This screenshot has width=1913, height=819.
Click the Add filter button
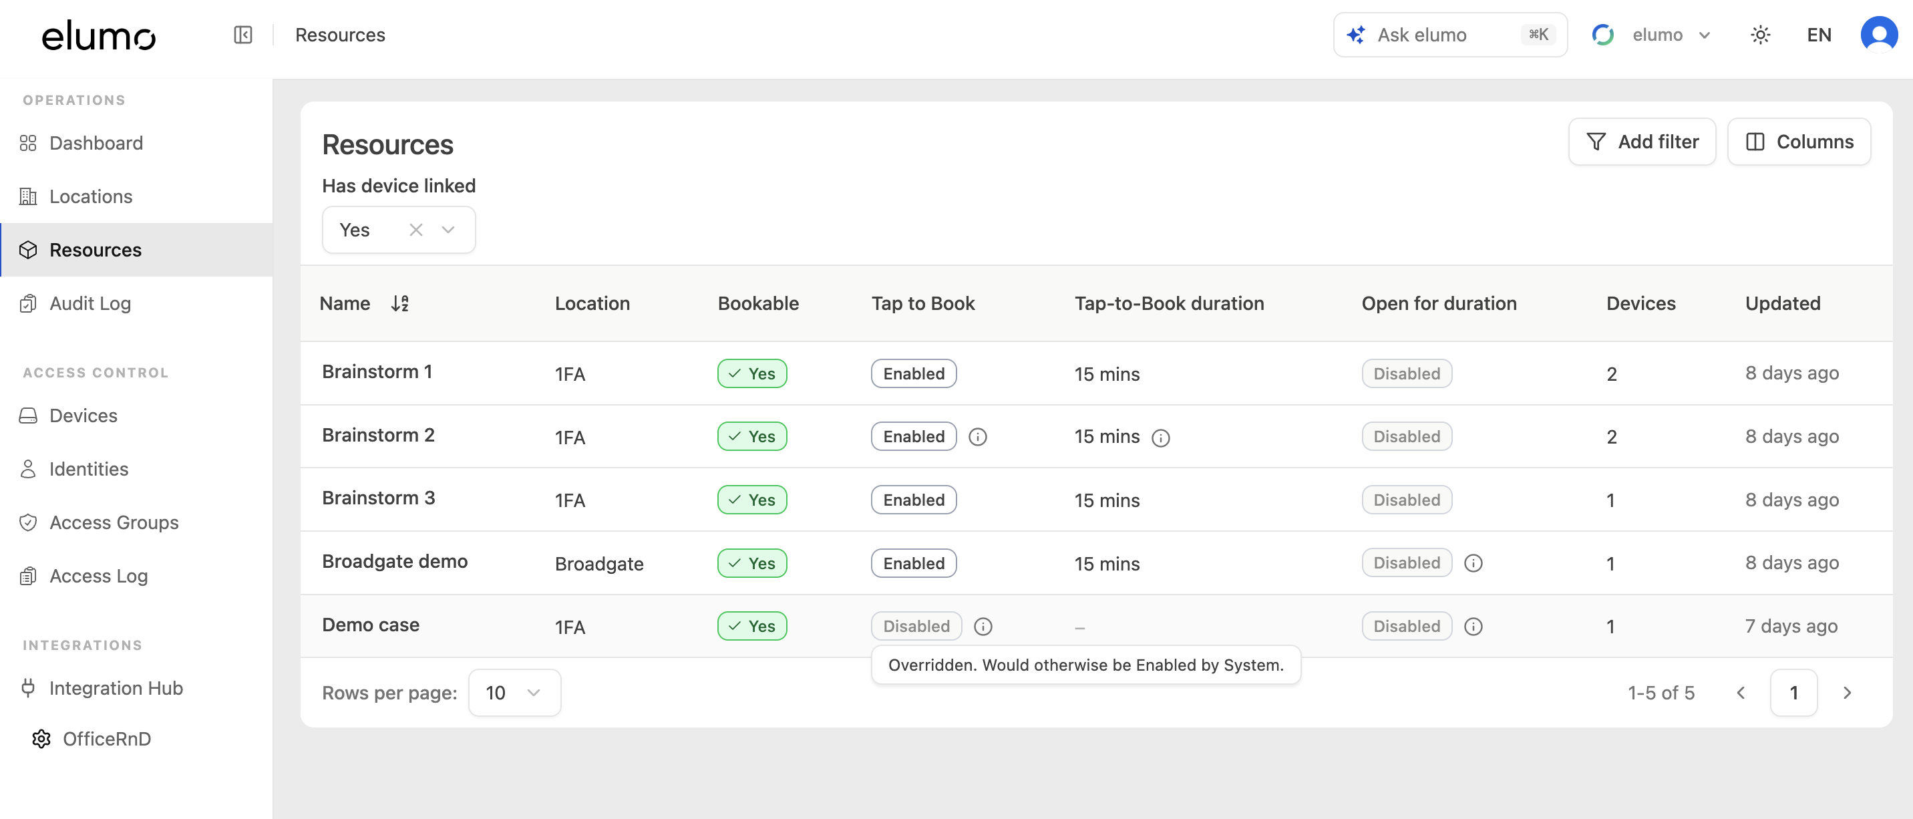tap(1642, 142)
